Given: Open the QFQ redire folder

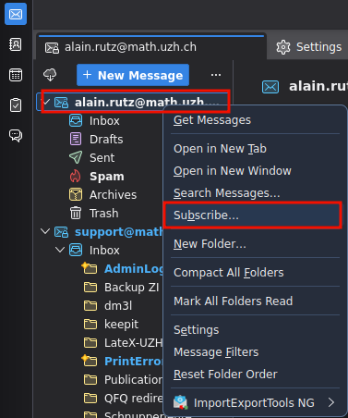Looking at the screenshot, I should pyautogui.click(x=133, y=399).
